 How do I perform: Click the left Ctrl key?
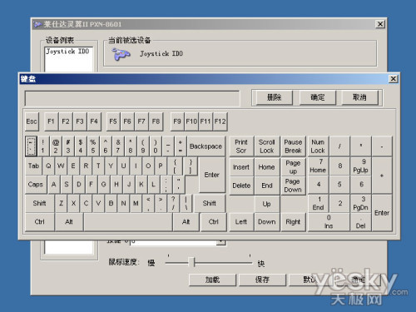pyautogui.click(x=40, y=222)
